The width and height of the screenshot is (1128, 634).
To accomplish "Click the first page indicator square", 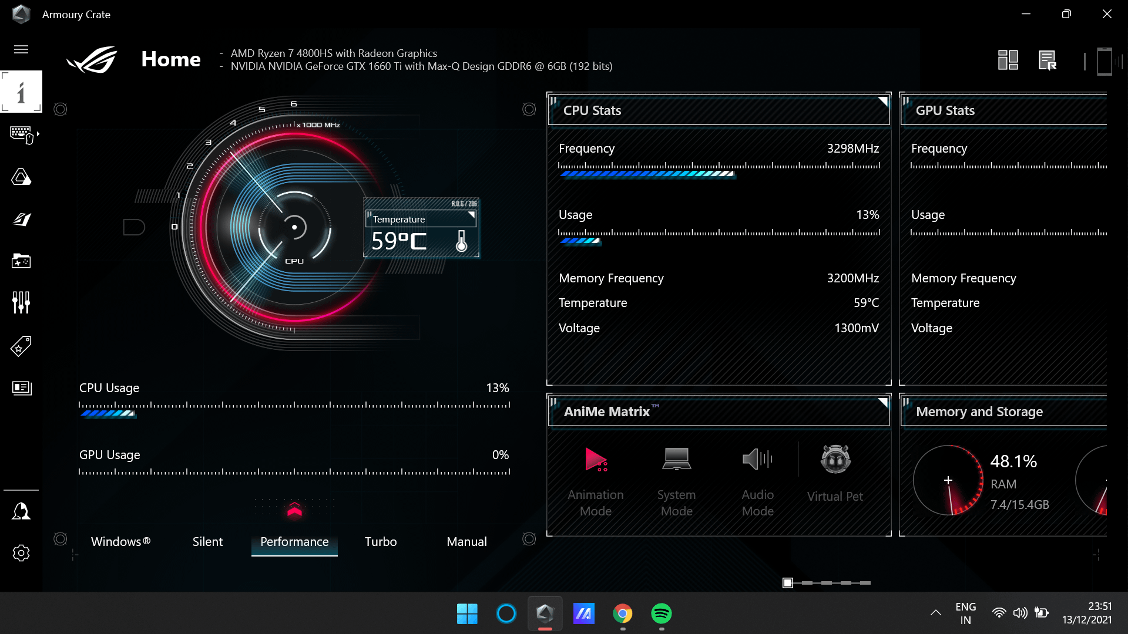I will click(788, 583).
